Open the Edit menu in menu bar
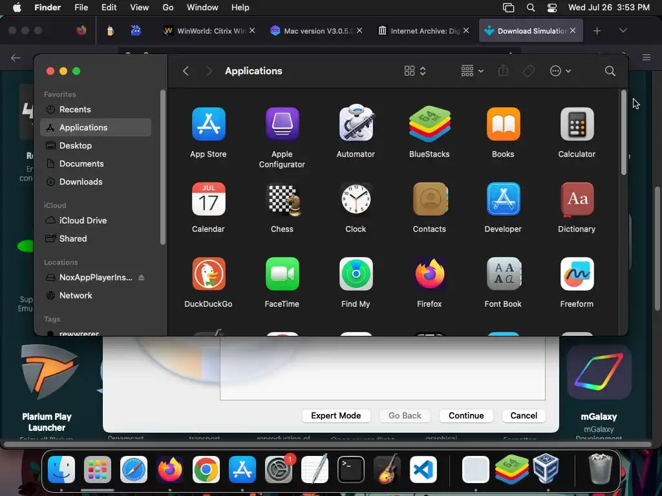 tap(109, 7)
